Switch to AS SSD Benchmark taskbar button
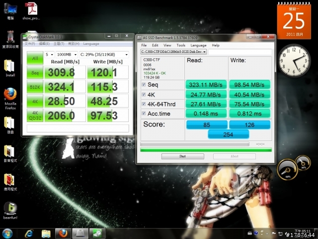The width and height of the screenshot is (318, 239). point(80,234)
